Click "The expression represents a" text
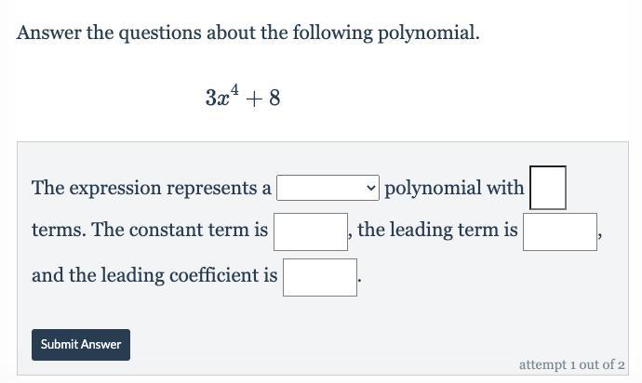The image size is (642, 383). click(152, 188)
